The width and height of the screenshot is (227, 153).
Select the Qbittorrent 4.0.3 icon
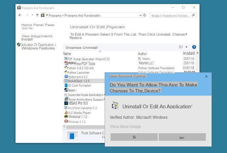[x=66, y=77]
